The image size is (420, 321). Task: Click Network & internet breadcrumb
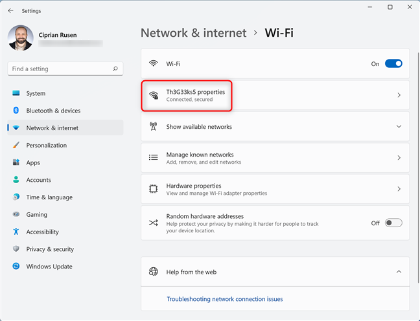tap(193, 33)
